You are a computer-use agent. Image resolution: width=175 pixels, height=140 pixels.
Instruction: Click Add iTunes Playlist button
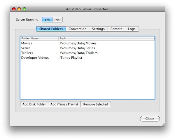(64, 104)
